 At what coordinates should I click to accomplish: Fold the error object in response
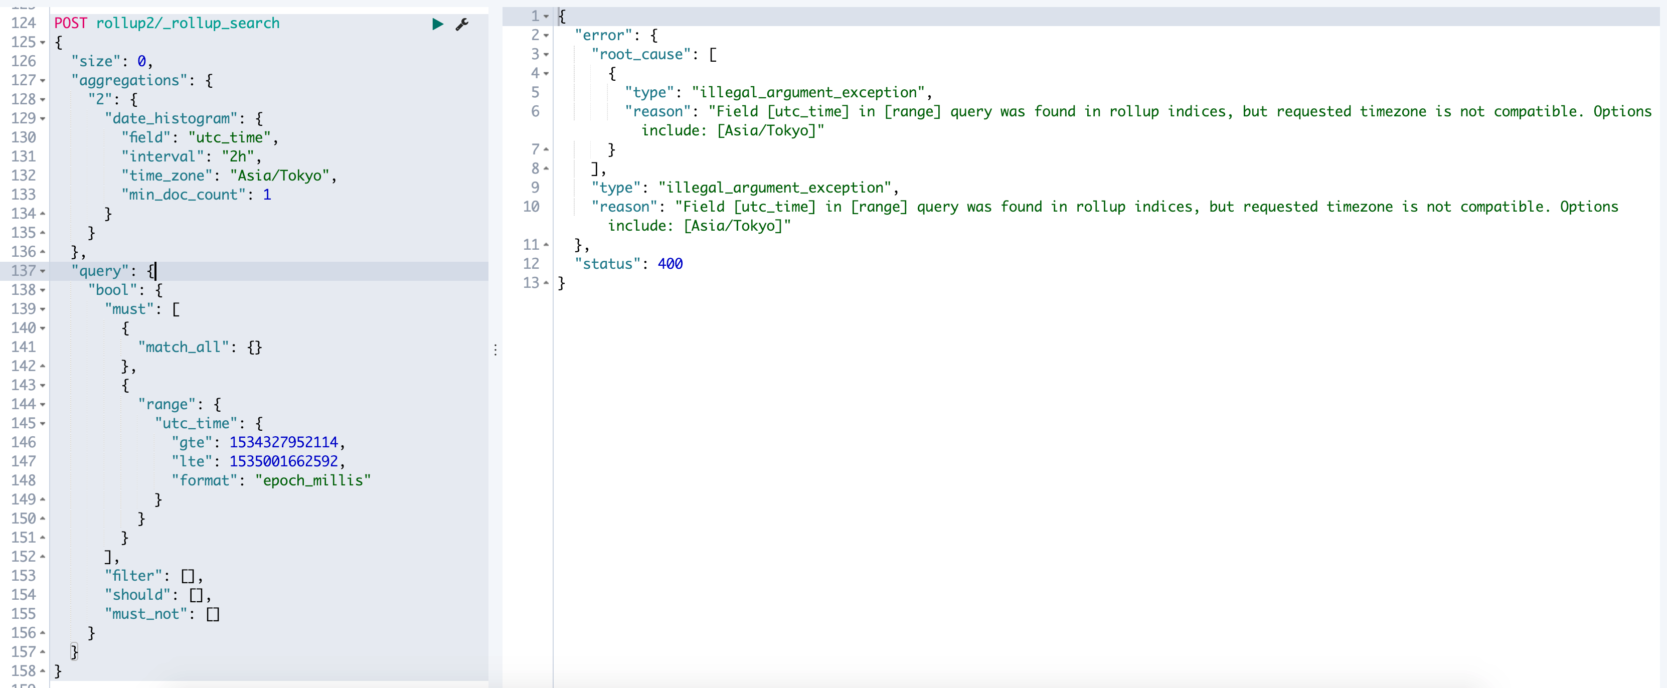[546, 36]
